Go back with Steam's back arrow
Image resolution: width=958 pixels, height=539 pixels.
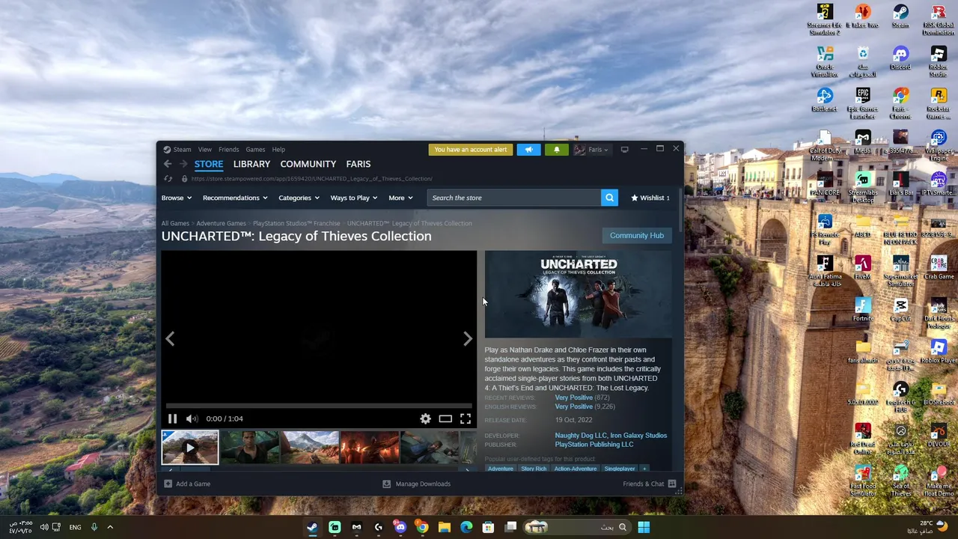click(168, 164)
